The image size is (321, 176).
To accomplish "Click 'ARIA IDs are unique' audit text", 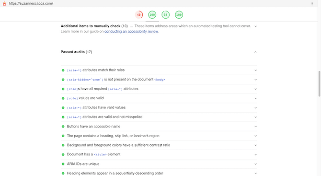I will pyautogui.click(x=83, y=164).
